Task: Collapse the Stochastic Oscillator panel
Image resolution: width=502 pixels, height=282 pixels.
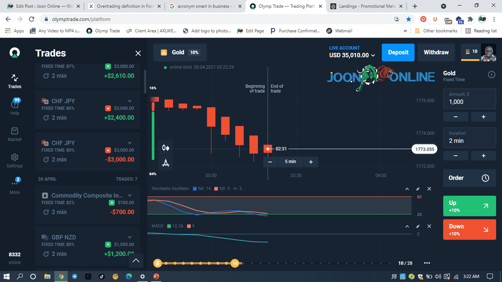Action: tap(407, 189)
